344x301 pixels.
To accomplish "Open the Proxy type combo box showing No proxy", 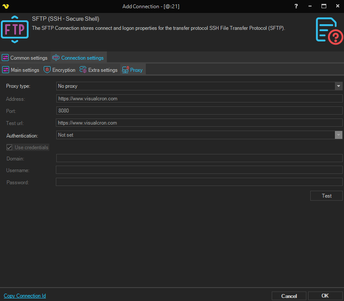I will pos(196,86).
